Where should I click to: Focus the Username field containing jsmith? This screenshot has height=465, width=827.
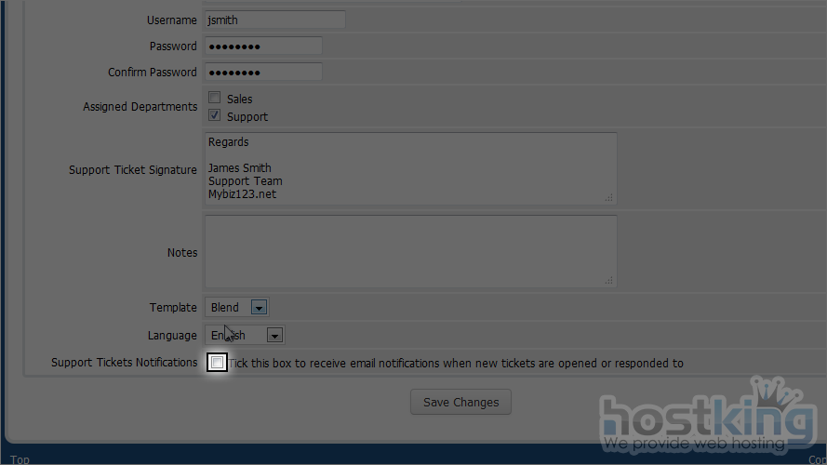point(273,20)
